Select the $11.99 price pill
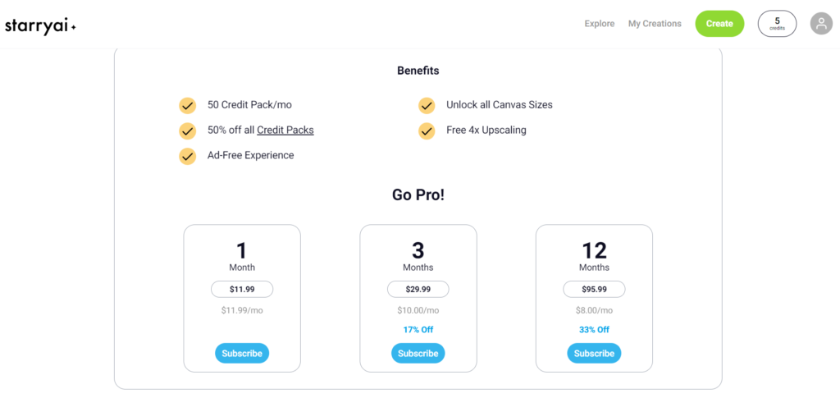This screenshot has height=398, width=840. (242, 289)
